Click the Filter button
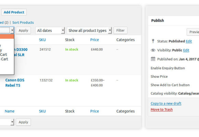199x137 pixels. pyautogui.click(x=120, y=30)
